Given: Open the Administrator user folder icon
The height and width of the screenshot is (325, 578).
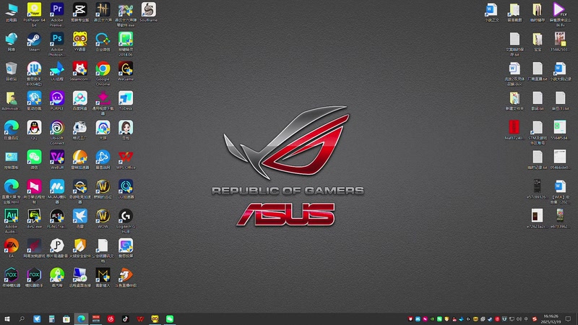Looking at the screenshot, I should (x=11, y=100).
